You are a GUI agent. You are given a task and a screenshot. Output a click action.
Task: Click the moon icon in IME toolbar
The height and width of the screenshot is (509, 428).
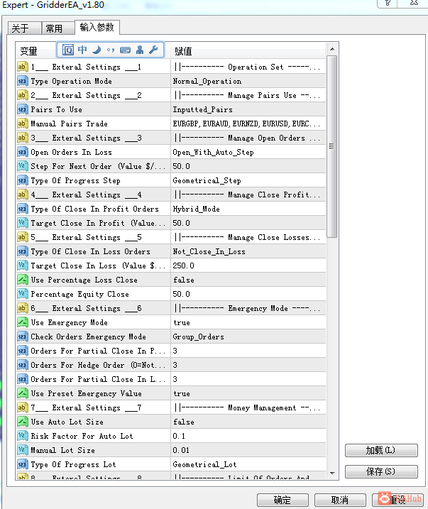click(x=97, y=50)
